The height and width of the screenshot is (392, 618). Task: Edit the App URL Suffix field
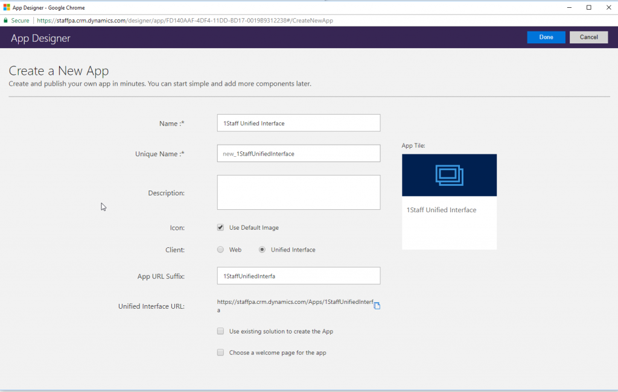299,276
